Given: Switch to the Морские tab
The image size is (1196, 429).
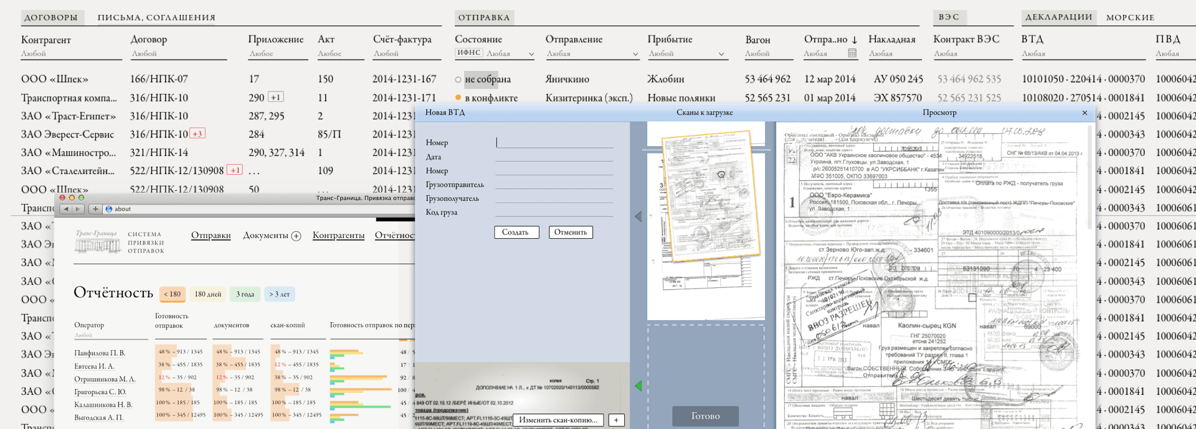Looking at the screenshot, I should pos(1130,17).
